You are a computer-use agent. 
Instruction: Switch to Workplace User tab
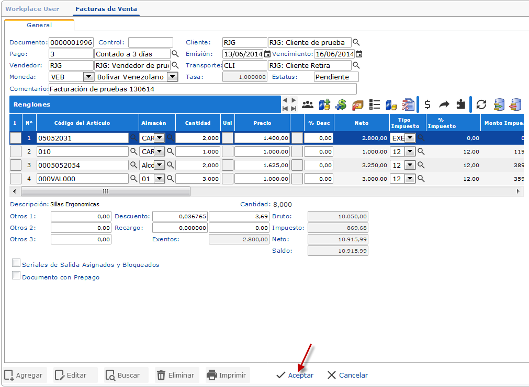point(32,9)
